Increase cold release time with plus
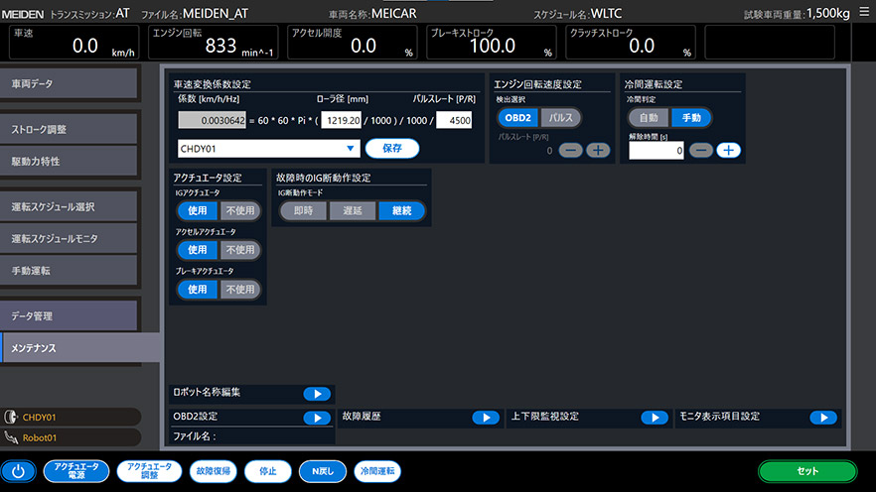This screenshot has height=492, width=876. pos(728,150)
